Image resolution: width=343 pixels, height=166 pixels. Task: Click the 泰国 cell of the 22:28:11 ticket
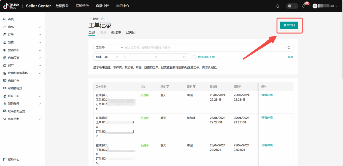tap(190, 95)
